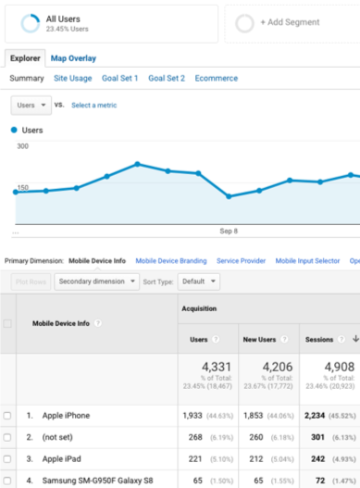Check the Samsung SM-G950F Galaxy S8 row checkbox
The height and width of the screenshot is (488, 360).
7,481
